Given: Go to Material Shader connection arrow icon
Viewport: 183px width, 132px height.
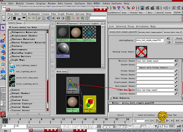Looking at the screenshot, I should (x=176, y=61).
